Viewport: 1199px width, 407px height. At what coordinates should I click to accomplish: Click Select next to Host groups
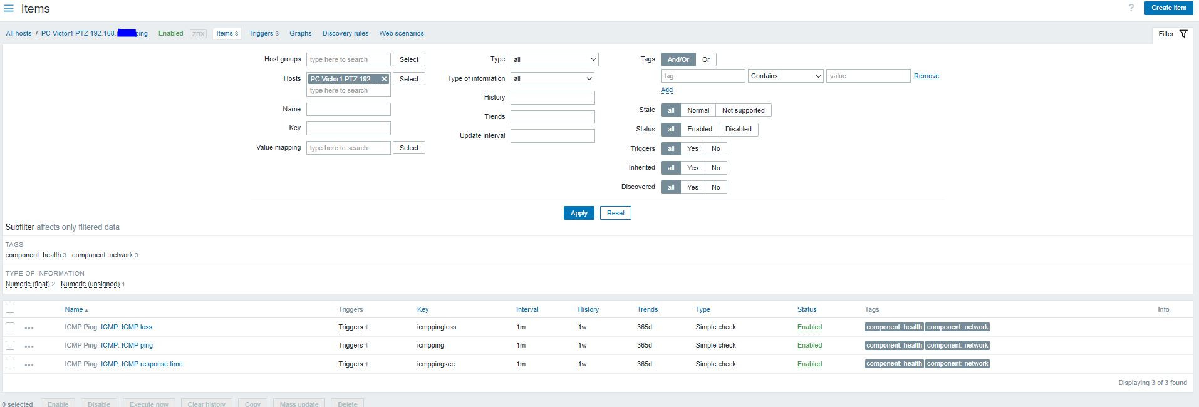click(409, 59)
